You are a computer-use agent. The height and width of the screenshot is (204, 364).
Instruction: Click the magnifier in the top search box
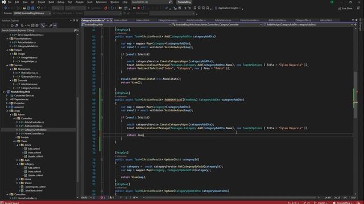click(x=170, y=2)
